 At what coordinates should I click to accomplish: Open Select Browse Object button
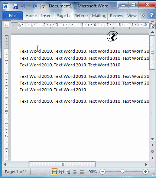(x=152, y=151)
